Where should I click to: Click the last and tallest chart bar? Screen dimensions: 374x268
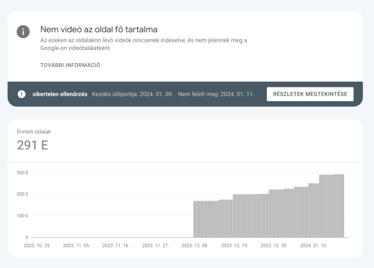point(342,206)
